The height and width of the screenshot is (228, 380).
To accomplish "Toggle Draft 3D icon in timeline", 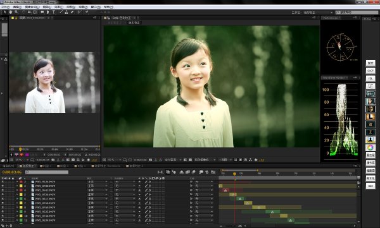I will pos(174,172).
